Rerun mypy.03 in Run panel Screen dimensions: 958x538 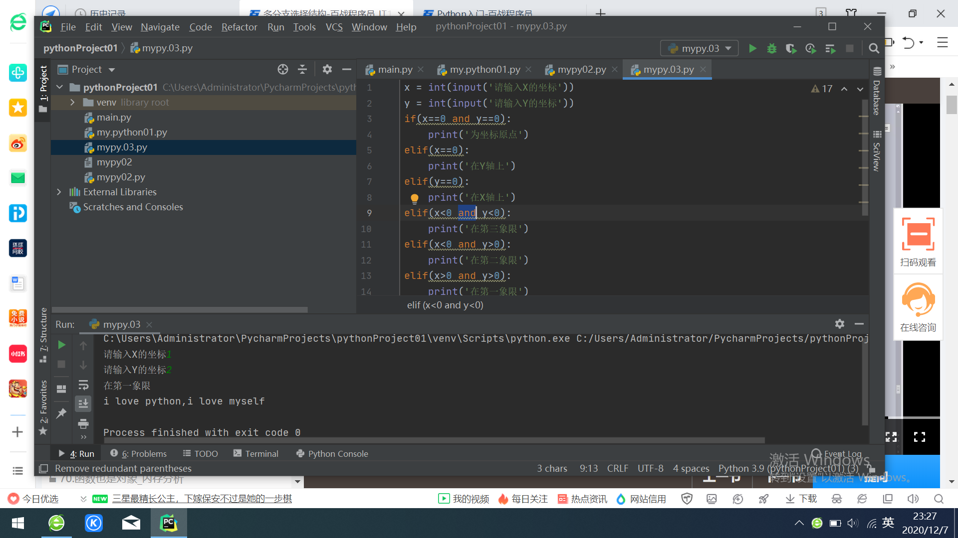point(61,345)
